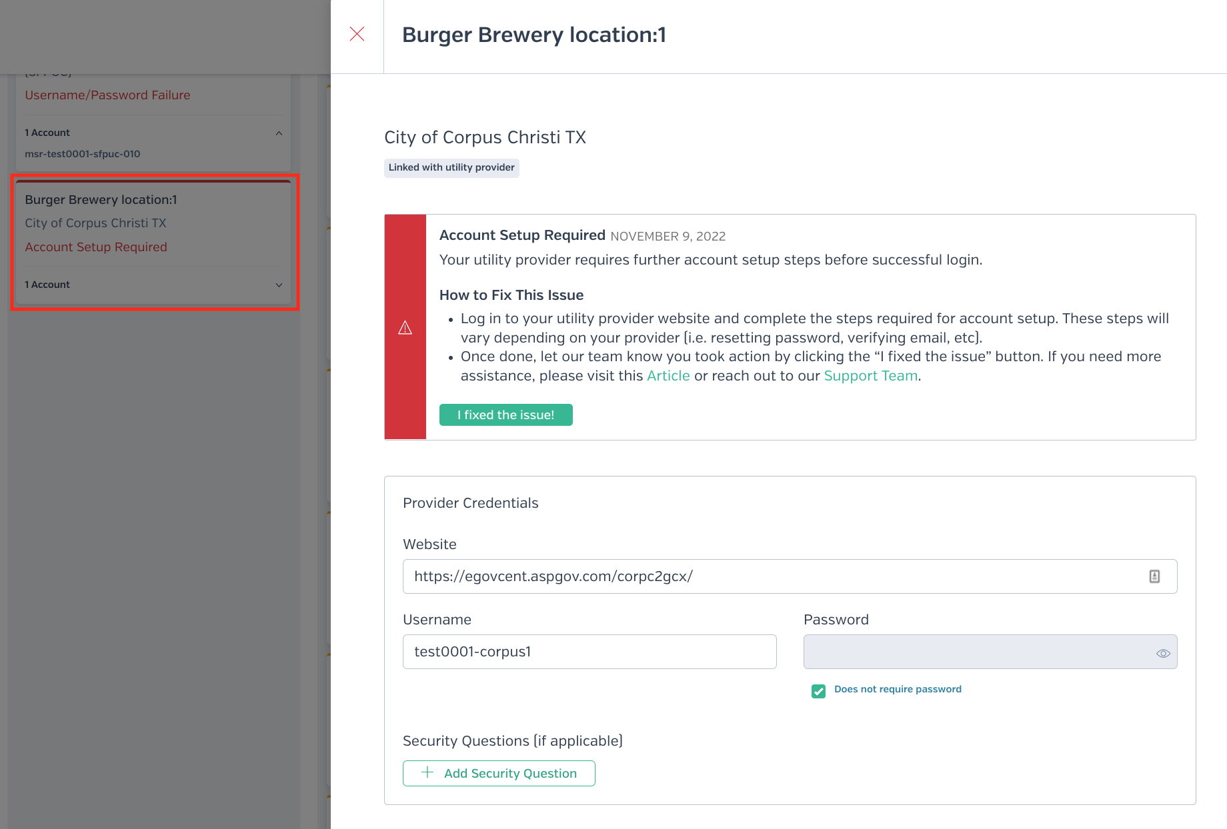Click the Provider Credentials heading

pos(470,503)
